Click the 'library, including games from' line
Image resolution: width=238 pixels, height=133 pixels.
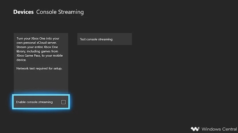tap(38, 51)
